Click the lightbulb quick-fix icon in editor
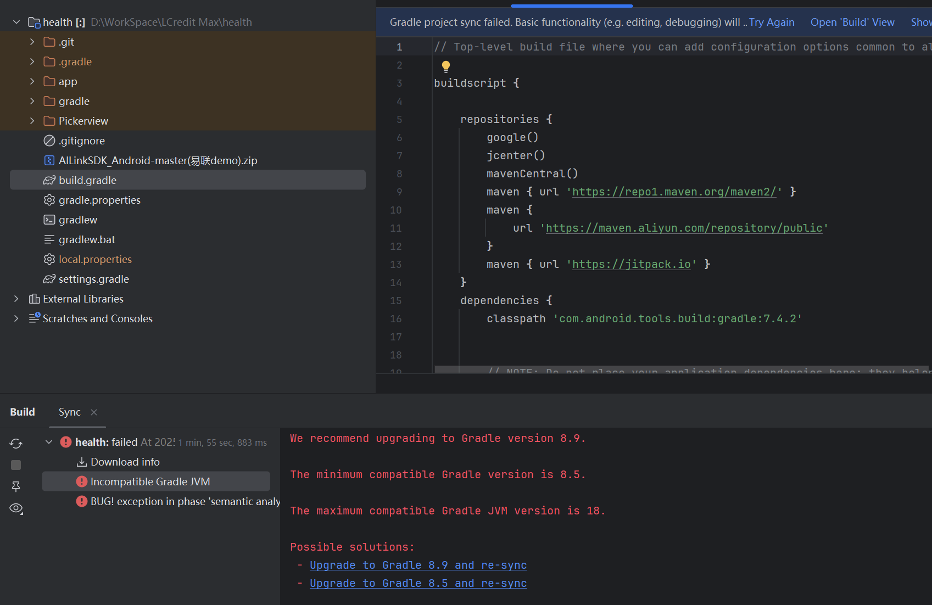This screenshot has width=932, height=605. pyautogui.click(x=446, y=66)
